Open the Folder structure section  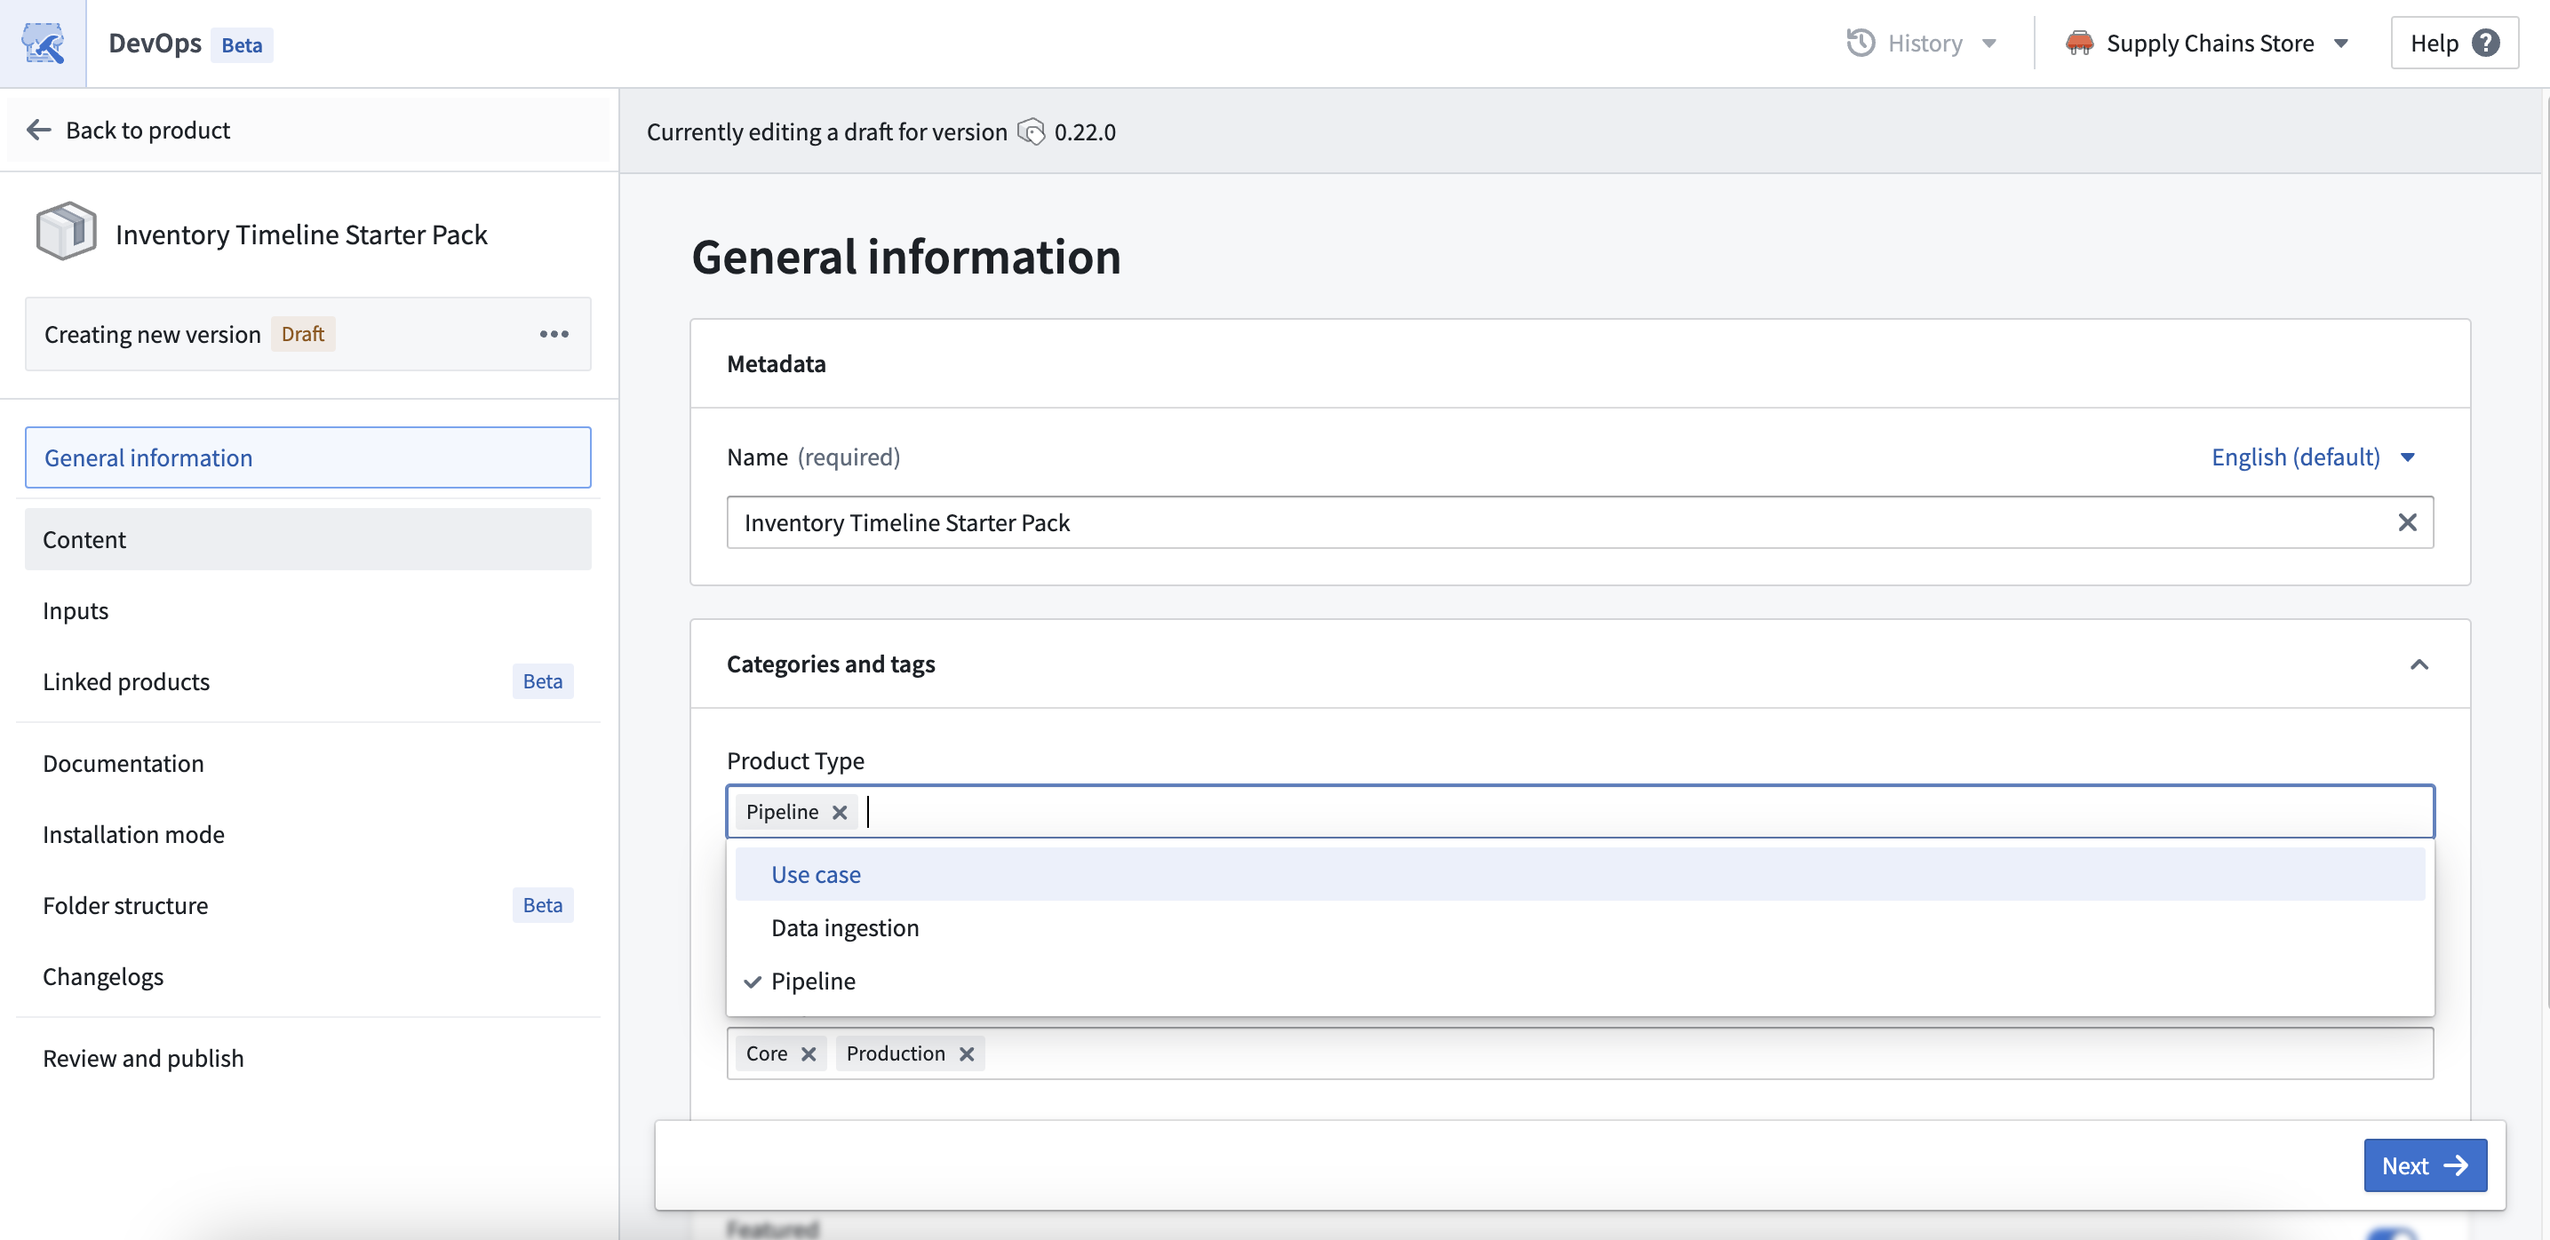[x=307, y=905]
